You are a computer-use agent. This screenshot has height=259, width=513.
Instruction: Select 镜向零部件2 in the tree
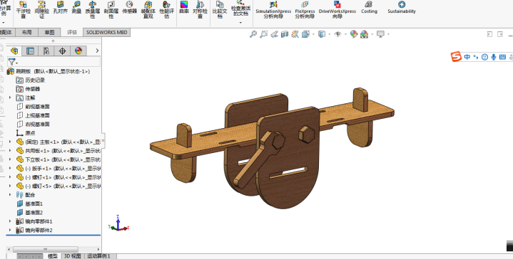click(34, 230)
